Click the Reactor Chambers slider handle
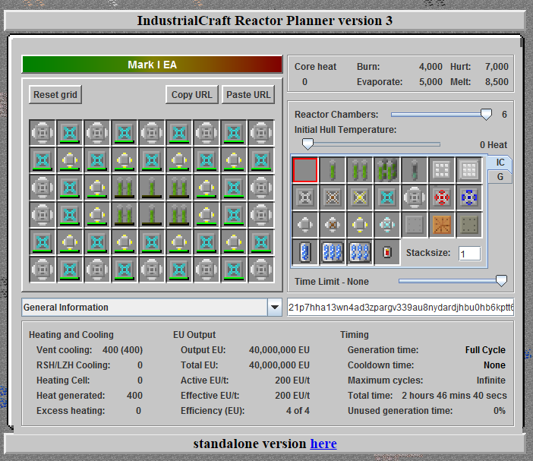This screenshot has height=461, width=533. point(487,115)
